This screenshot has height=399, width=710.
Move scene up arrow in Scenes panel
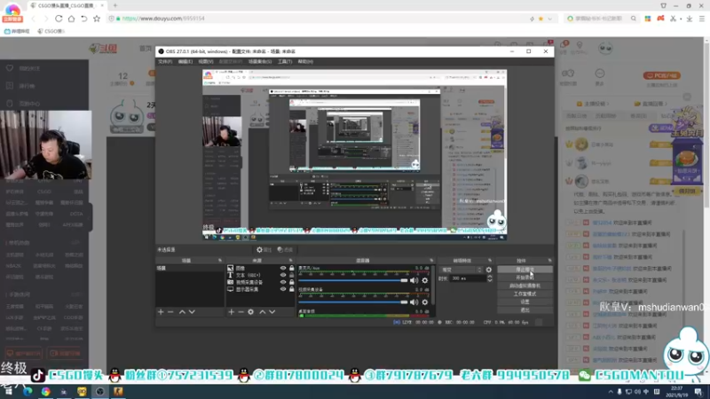(182, 312)
